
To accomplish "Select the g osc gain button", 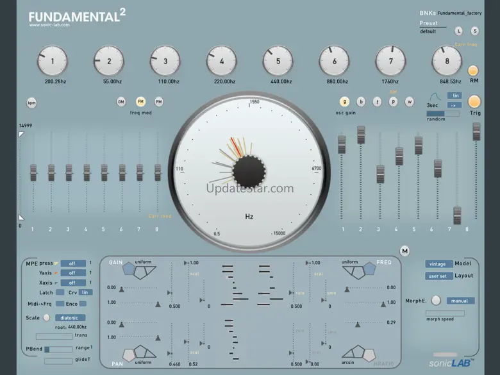I will point(344,102).
